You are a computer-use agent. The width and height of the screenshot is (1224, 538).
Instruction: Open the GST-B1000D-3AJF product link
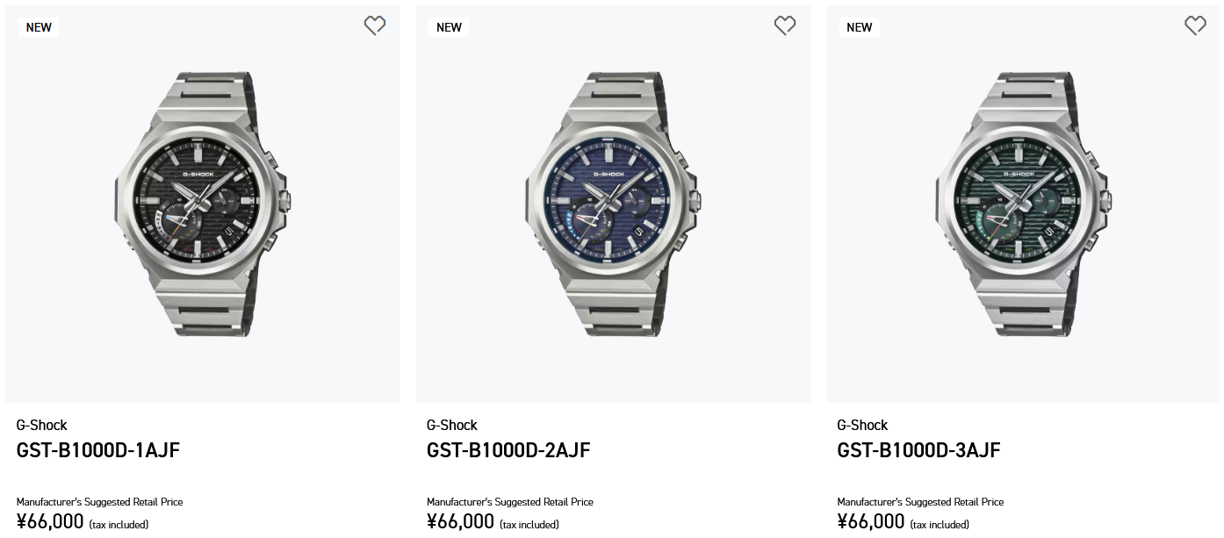coord(918,450)
